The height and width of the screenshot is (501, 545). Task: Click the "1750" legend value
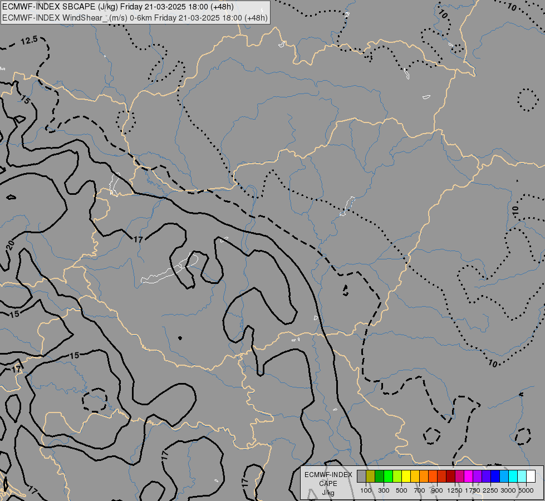473,490
